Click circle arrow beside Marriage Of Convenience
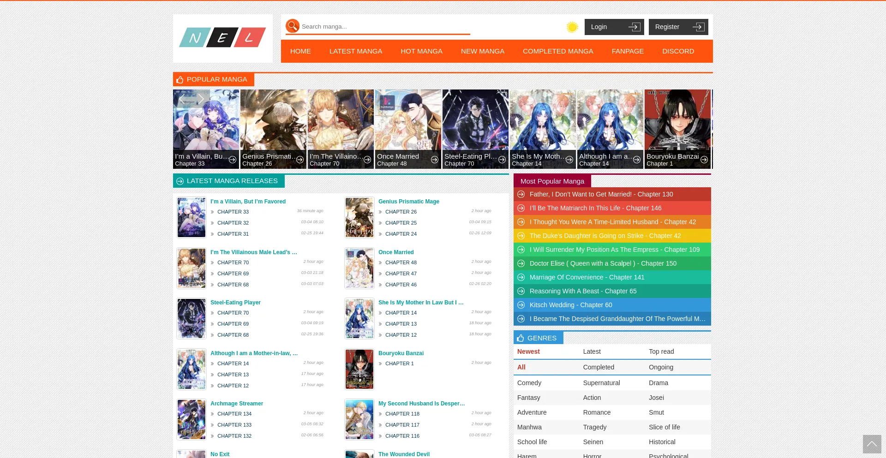The width and height of the screenshot is (886, 458). pyautogui.click(x=521, y=277)
